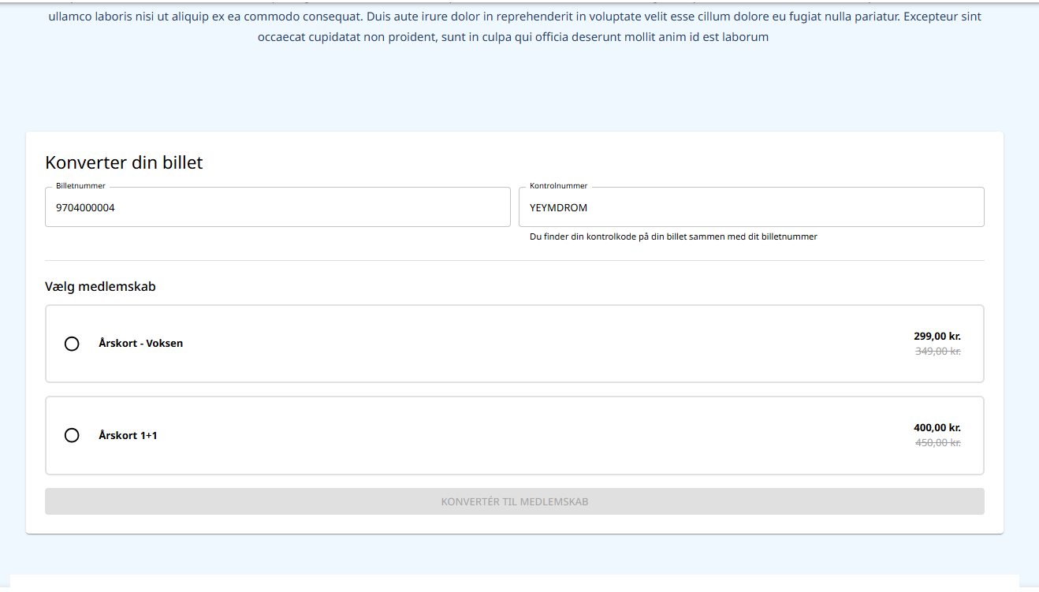
Task: Click the YEYMDROM control code text
Action: pyautogui.click(x=558, y=208)
